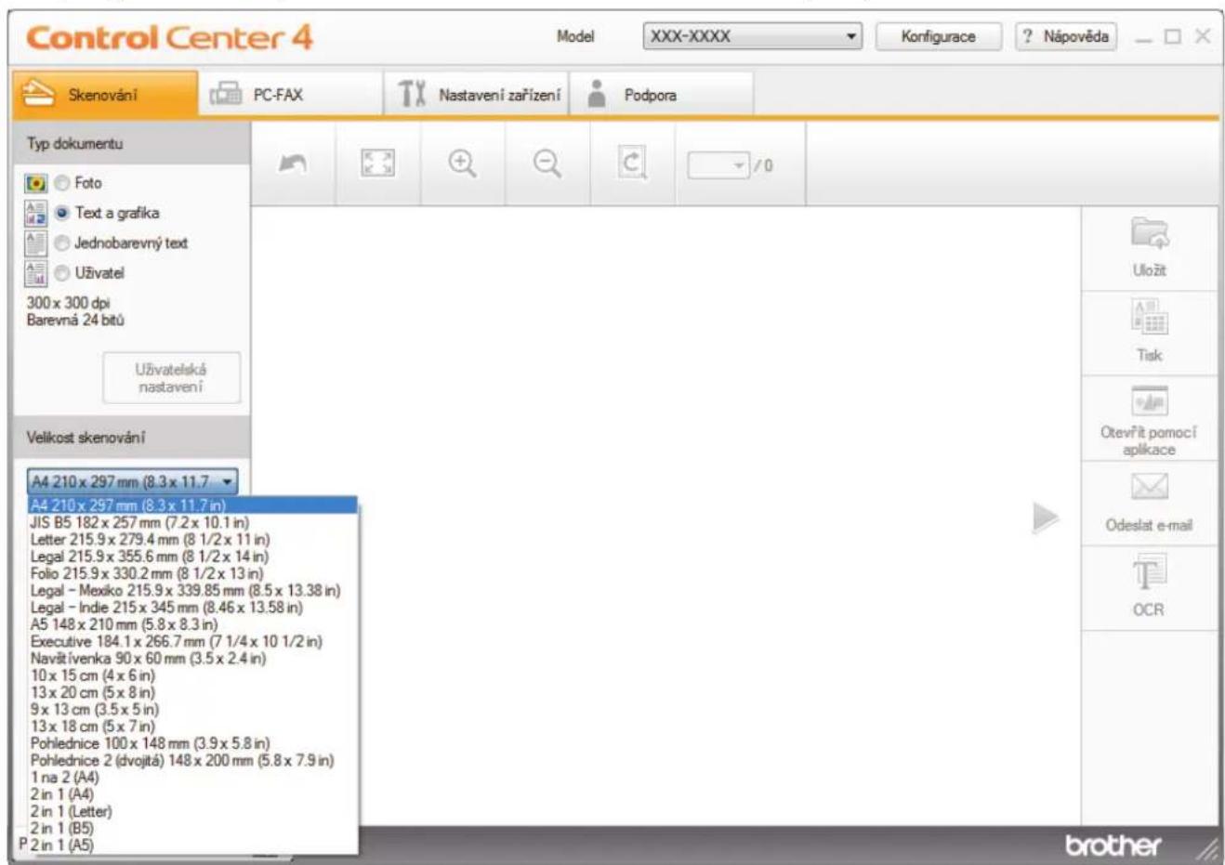The width and height of the screenshot is (1225, 865).
Task: Zoom out with the minus magnifier
Action: tap(547, 164)
